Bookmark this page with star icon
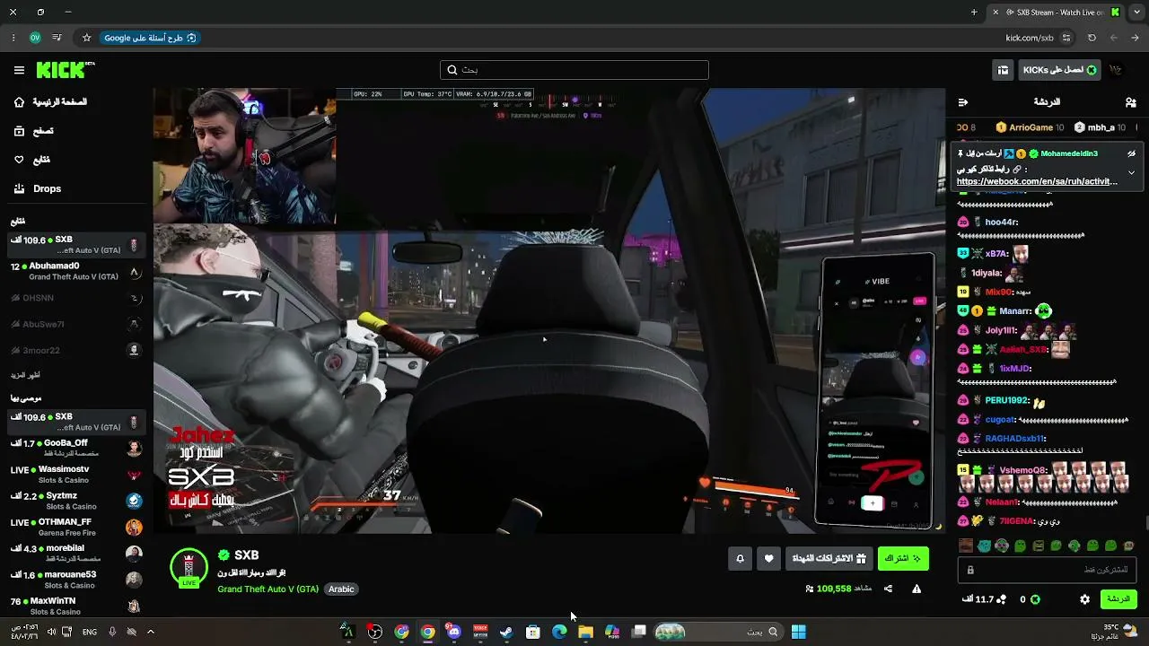This screenshot has width=1149, height=646. click(x=86, y=38)
